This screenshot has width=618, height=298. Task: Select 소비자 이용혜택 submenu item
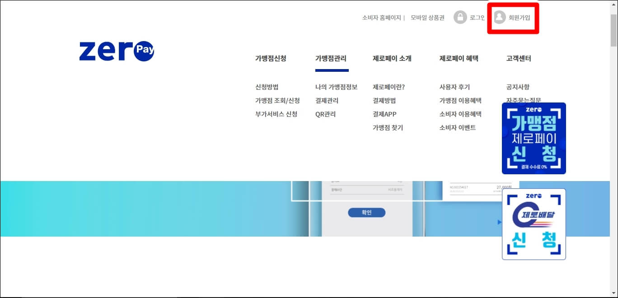tap(460, 114)
